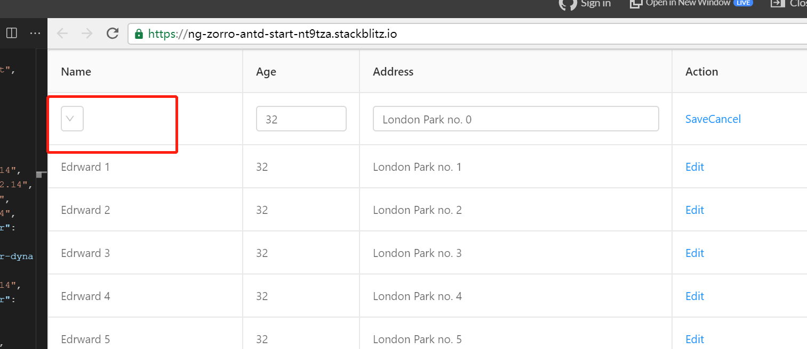The height and width of the screenshot is (349, 807).
Task: Click the address input London Park no. 0
Action: tap(516, 119)
